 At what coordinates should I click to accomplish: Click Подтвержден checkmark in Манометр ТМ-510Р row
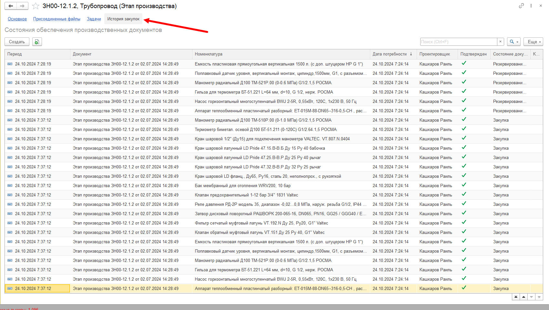click(x=464, y=119)
